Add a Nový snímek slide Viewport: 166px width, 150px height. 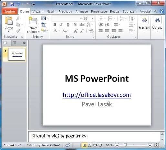pos(33,25)
